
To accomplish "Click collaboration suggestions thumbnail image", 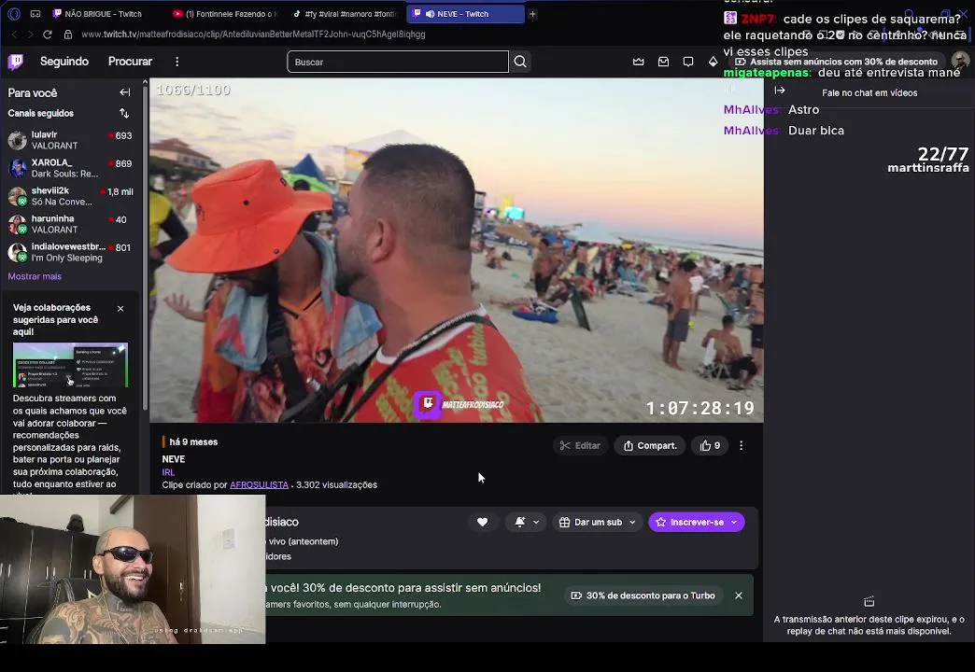I will tap(70, 364).
